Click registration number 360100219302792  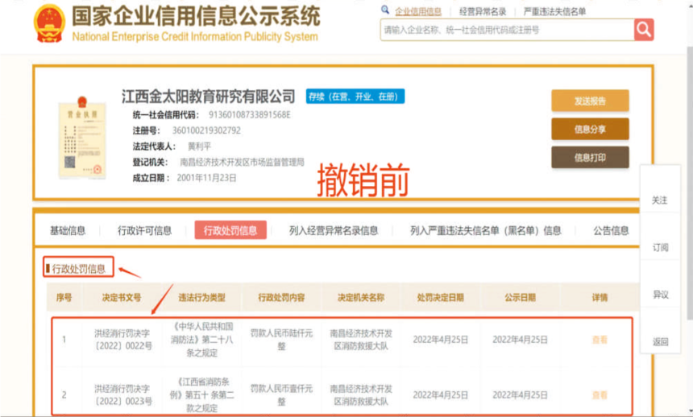(206, 130)
